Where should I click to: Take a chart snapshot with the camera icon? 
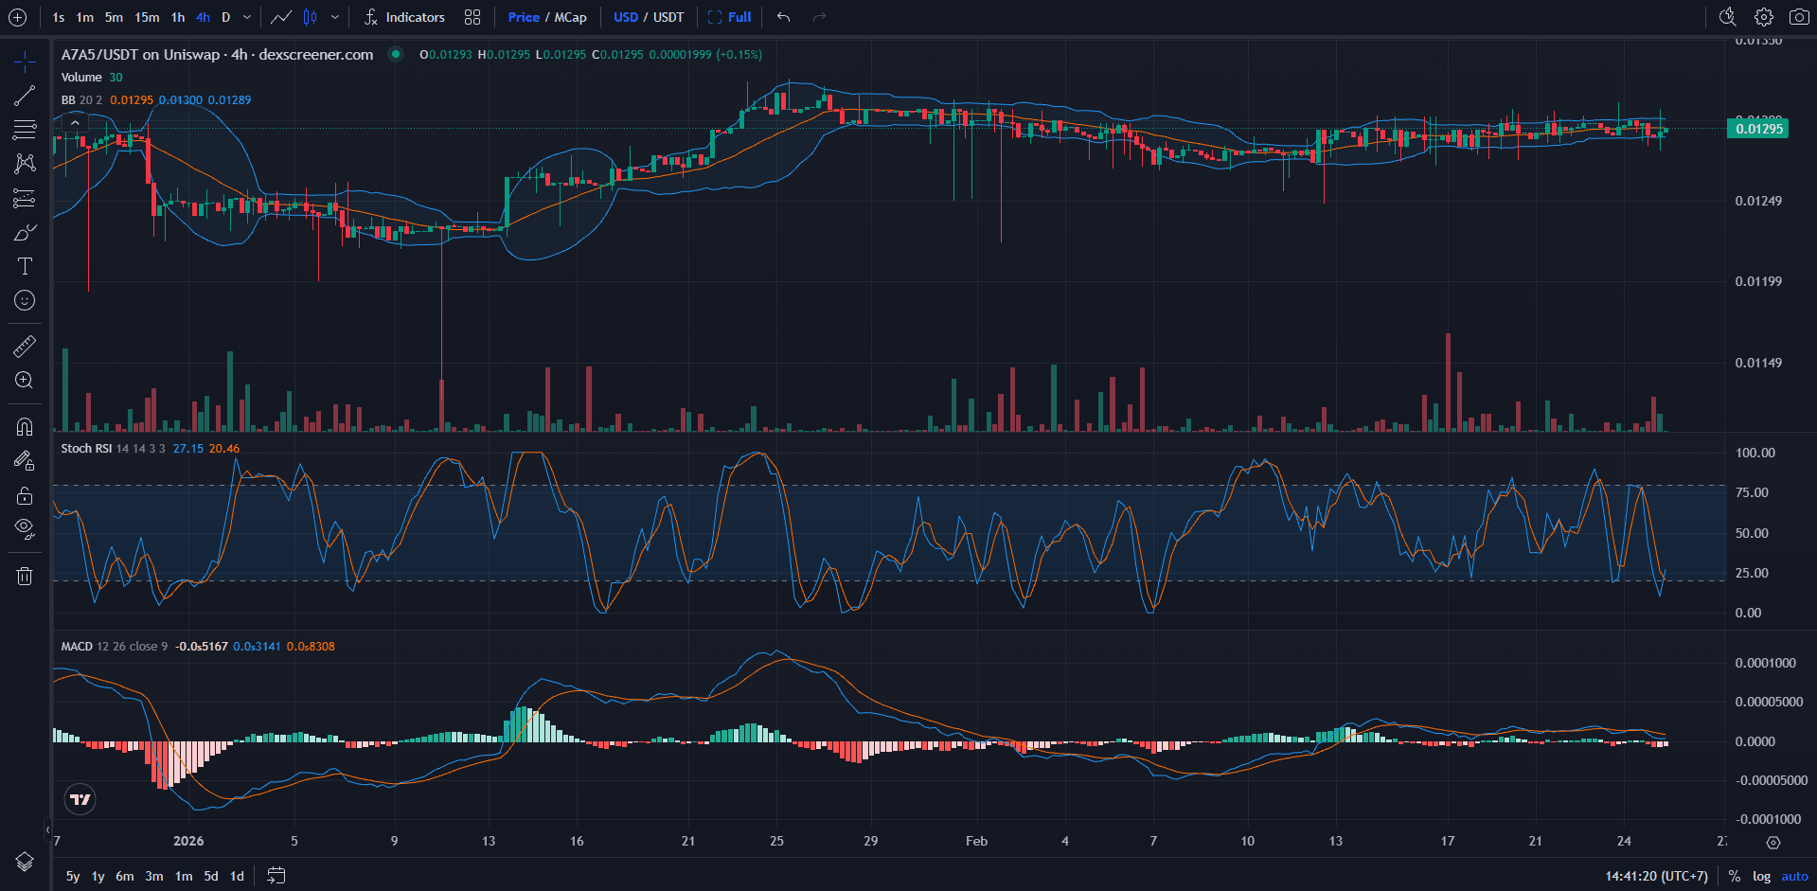tap(1800, 17)
